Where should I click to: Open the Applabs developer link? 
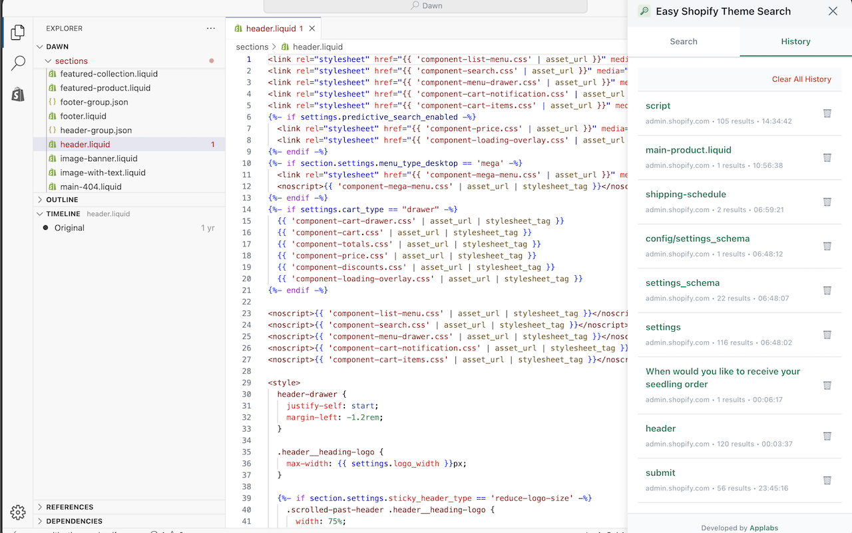coord(763,528)
